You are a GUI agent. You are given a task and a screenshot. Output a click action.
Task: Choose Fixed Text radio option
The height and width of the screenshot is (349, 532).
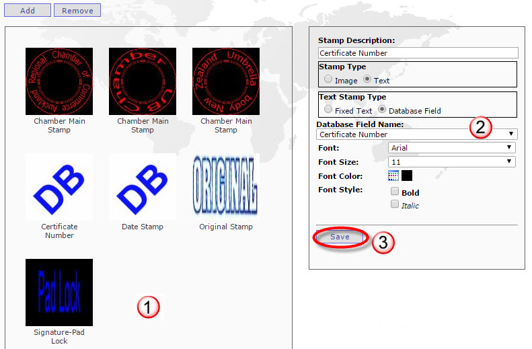(328, 110)
